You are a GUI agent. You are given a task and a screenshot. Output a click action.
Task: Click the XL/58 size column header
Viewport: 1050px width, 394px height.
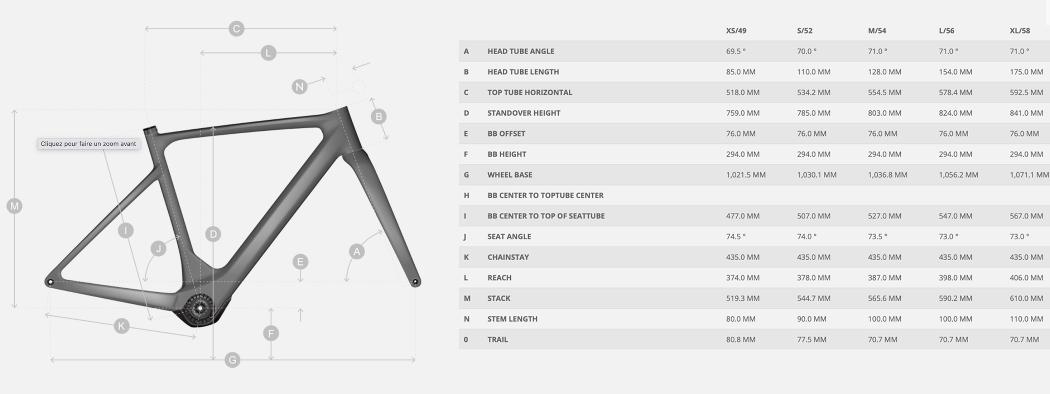point(1020,30)
